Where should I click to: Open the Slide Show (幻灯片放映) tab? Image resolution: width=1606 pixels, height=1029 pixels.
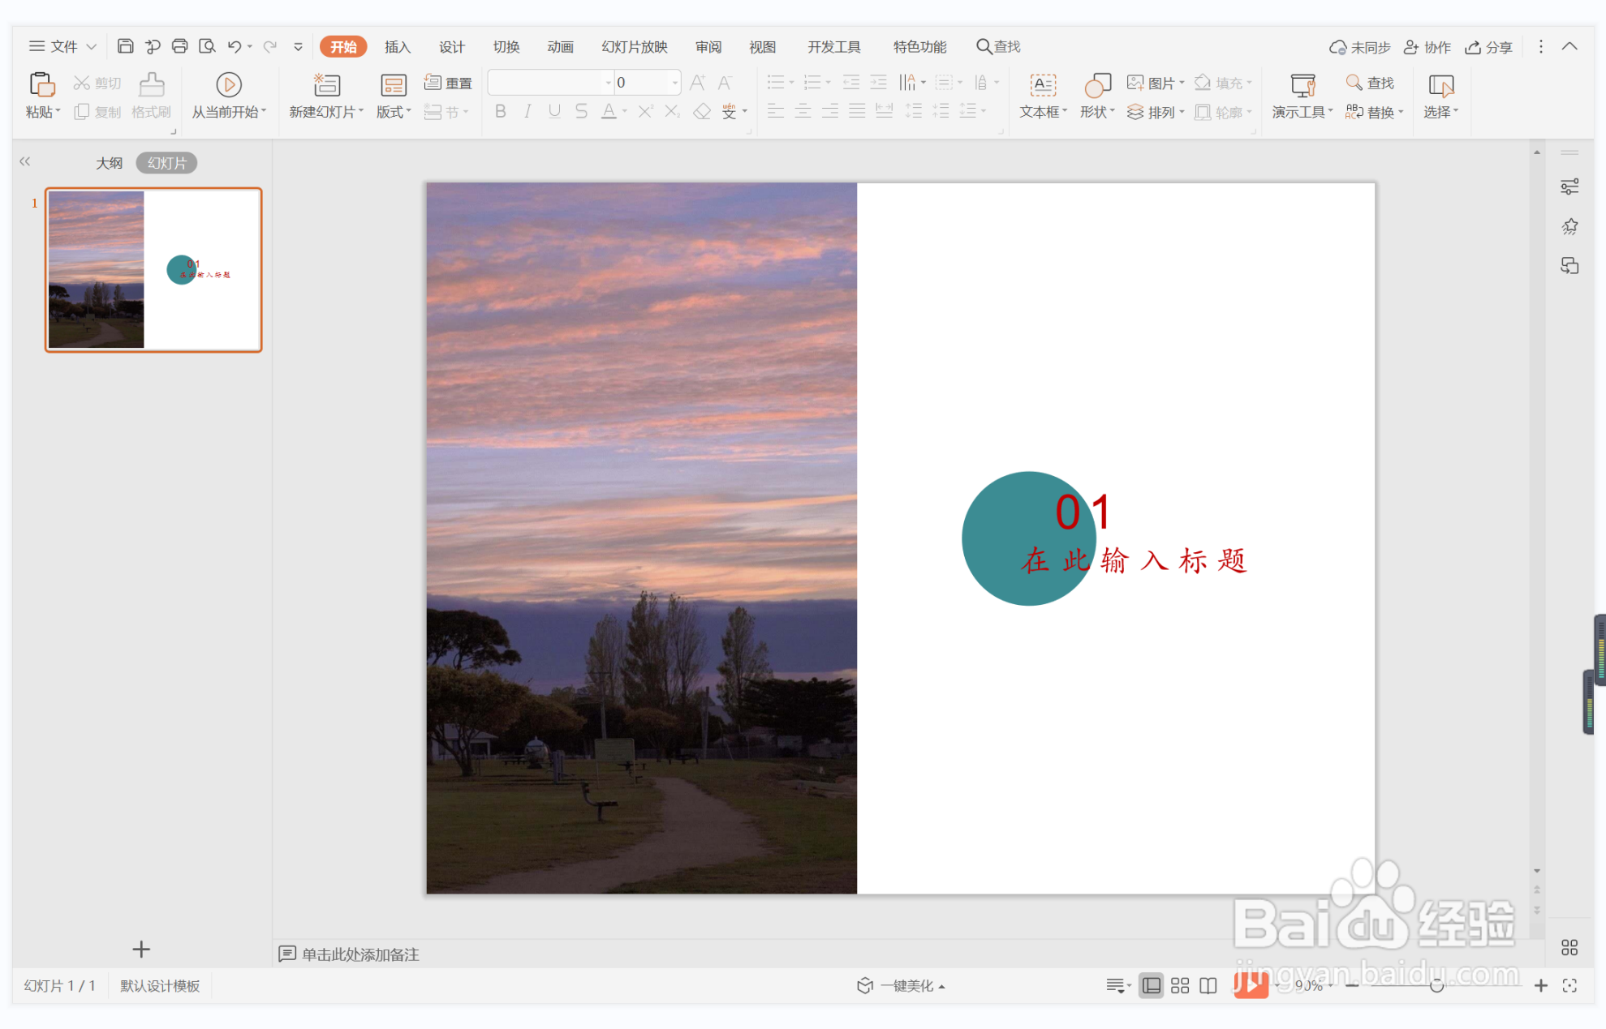coord(634,47)
